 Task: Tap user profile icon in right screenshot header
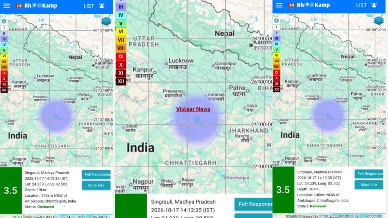coord(374,5)
